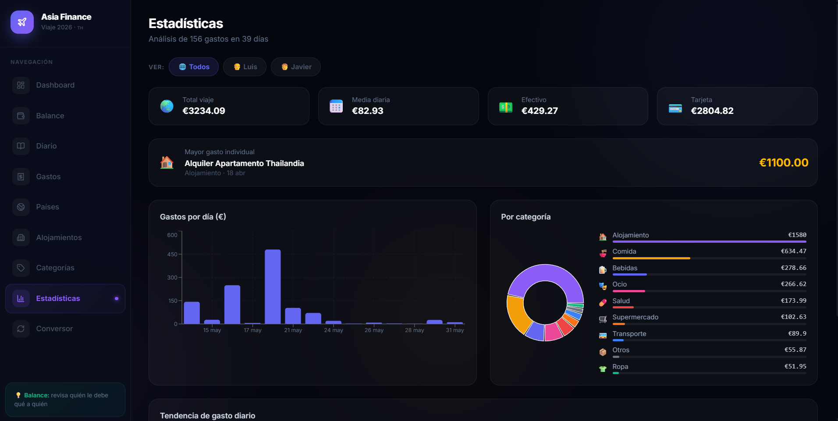Open Dashboard via its grid icon
838x421 pixels.
[21, 85]
